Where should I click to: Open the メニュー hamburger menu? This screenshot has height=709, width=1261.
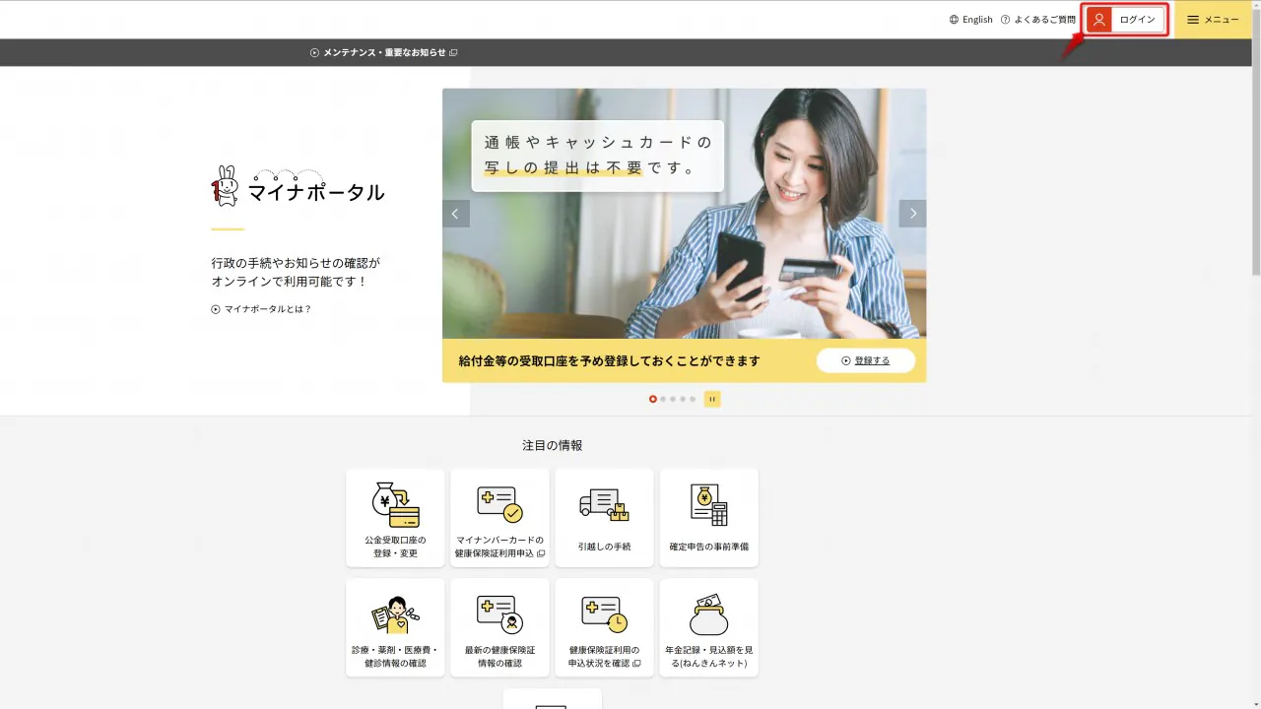click(x=1213, y=20)
